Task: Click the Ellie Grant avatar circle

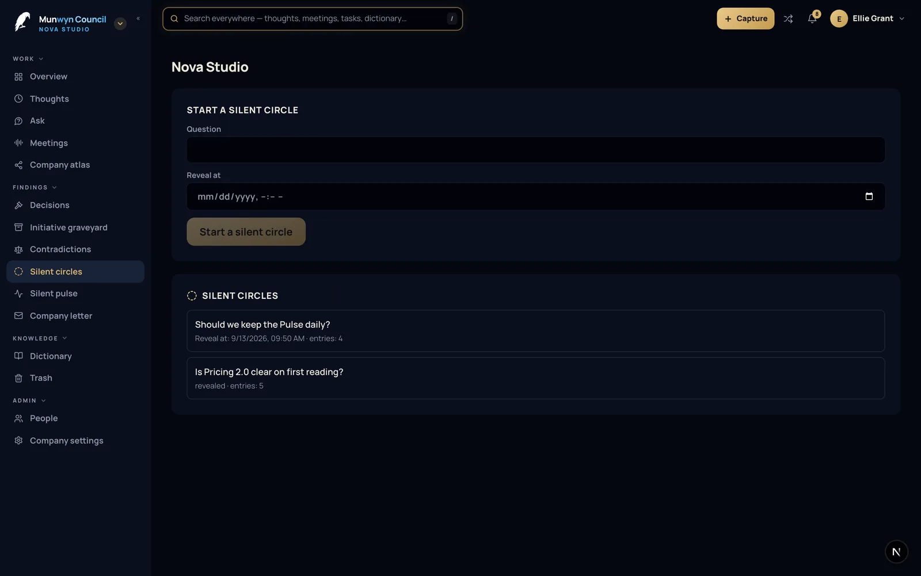Action: (839, 18)
